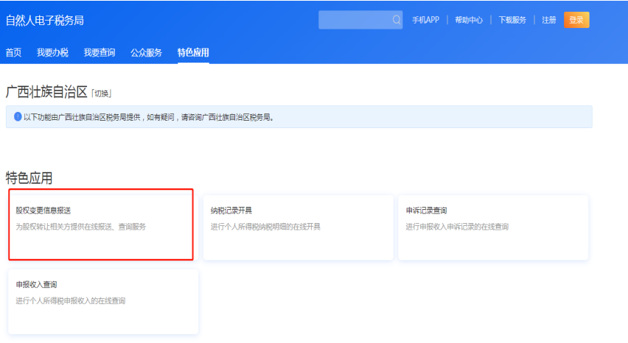Click the 注册 register link

pyautogui.click(x=549, y=20)
